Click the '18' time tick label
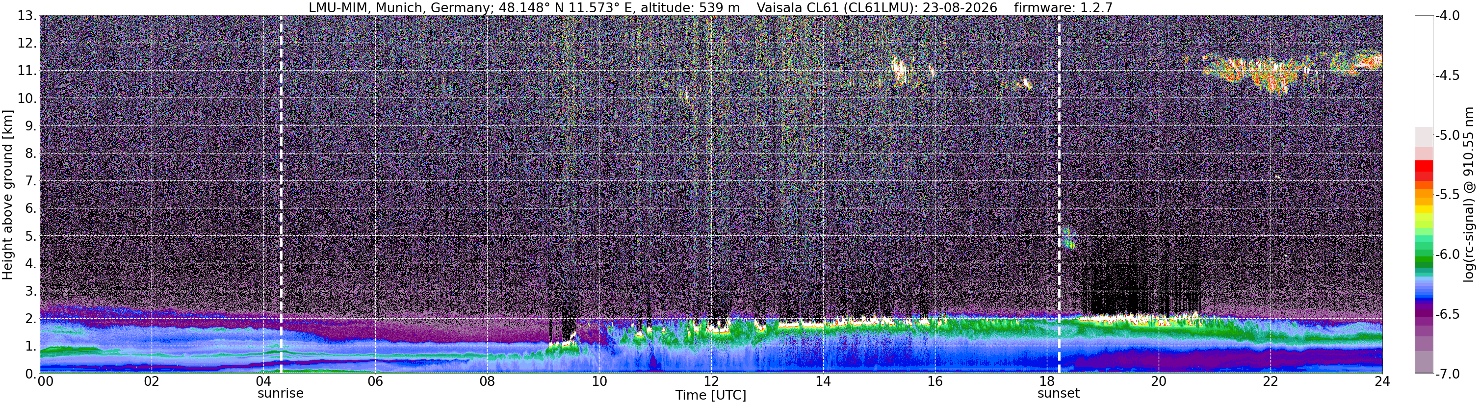Viewport: 1479px width, 405px height. [1047, 381]
